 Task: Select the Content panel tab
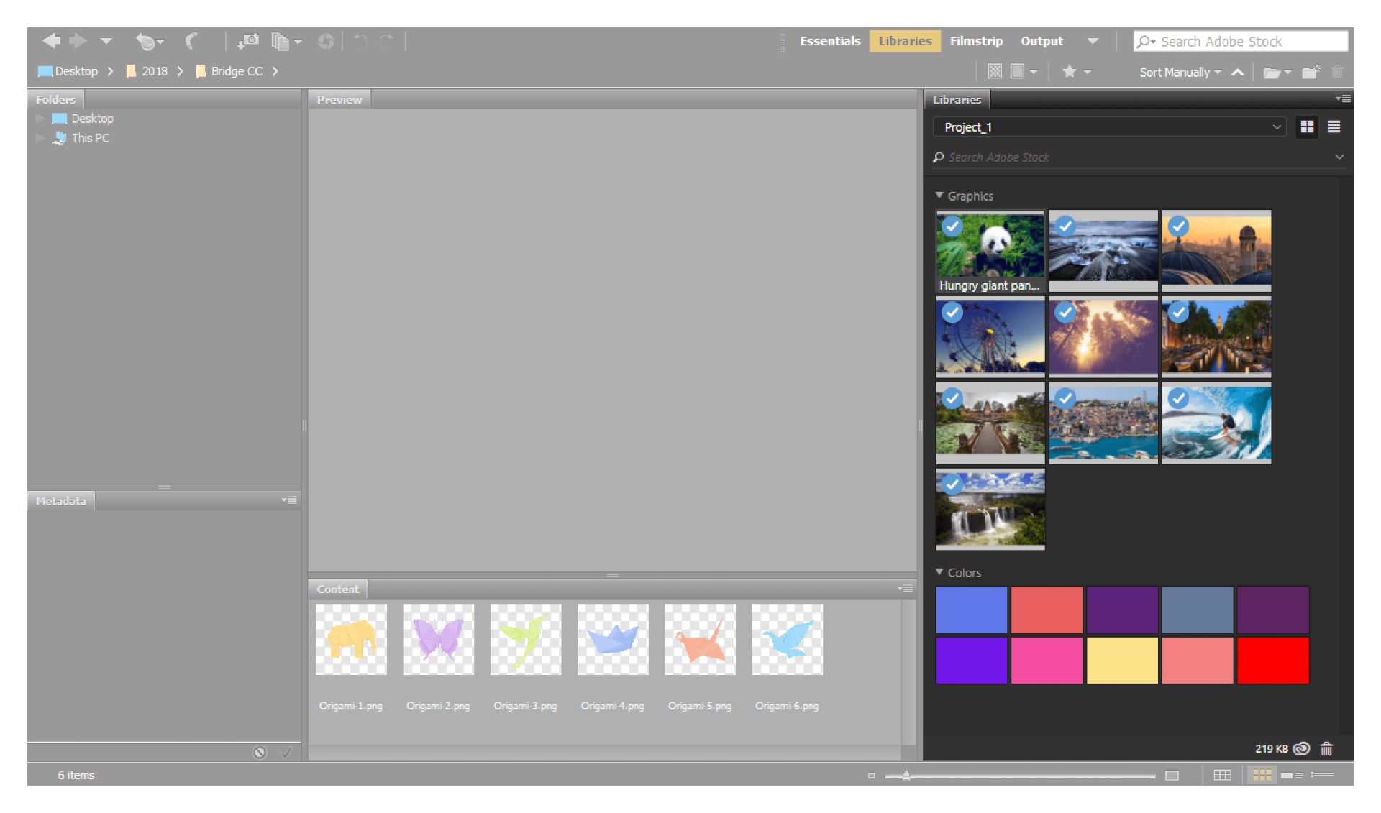tap(337, 589)
